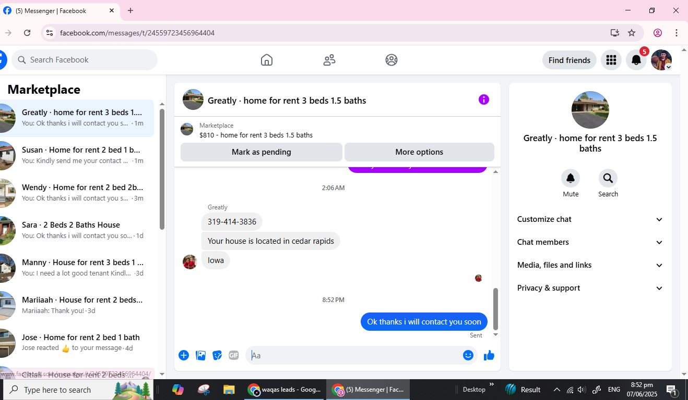Open account profile picture menu
Screen dimensions: 688x400
661,60
